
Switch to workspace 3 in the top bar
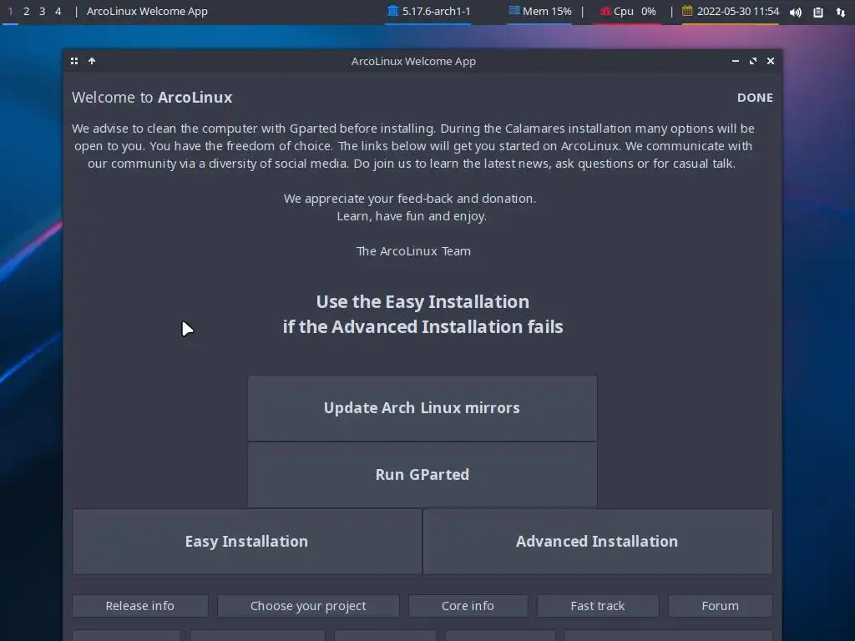point(42,12)
